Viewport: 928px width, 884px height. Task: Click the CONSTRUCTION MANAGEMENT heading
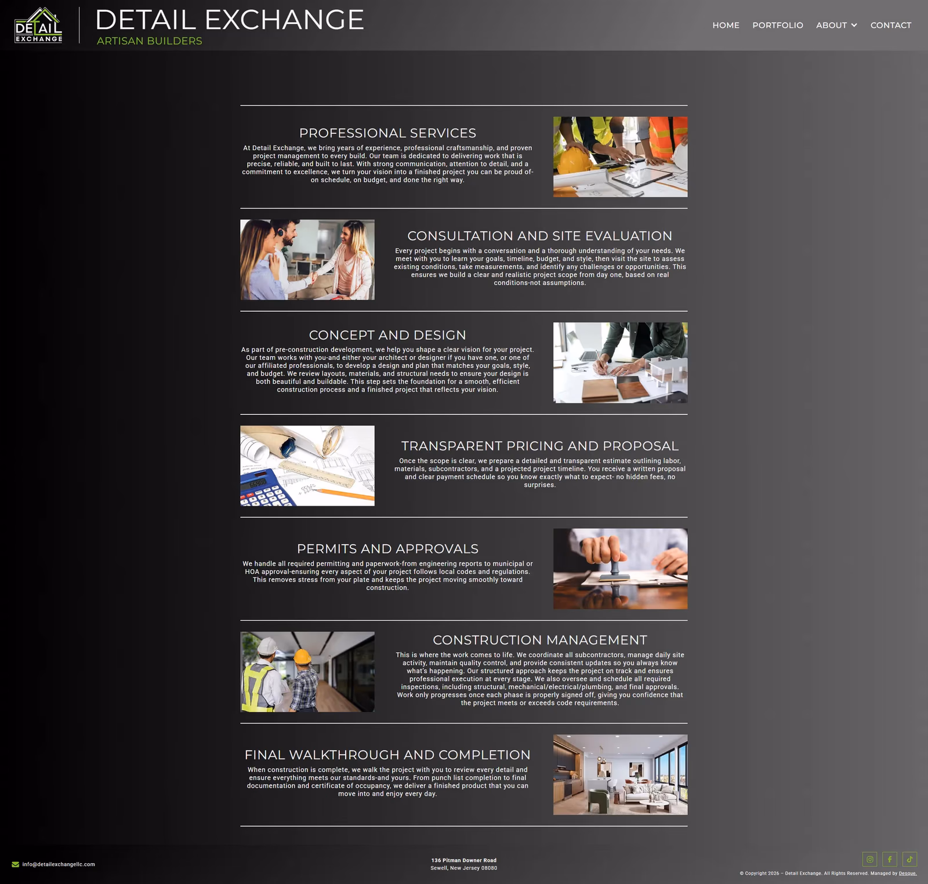pos(539,640)
